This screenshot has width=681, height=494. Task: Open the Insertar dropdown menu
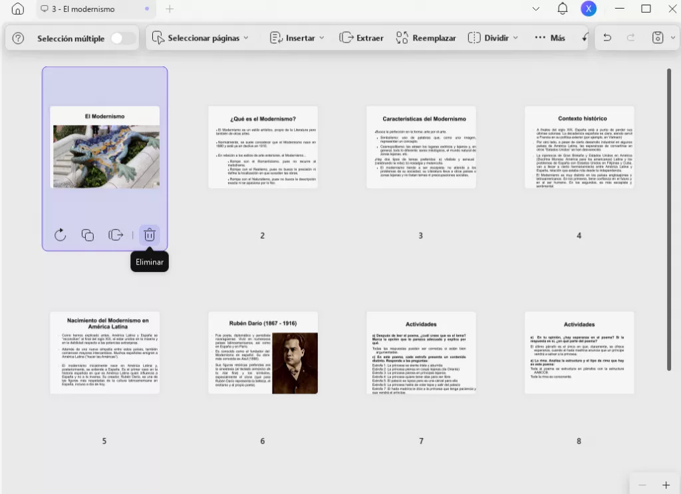pos(297,38)
